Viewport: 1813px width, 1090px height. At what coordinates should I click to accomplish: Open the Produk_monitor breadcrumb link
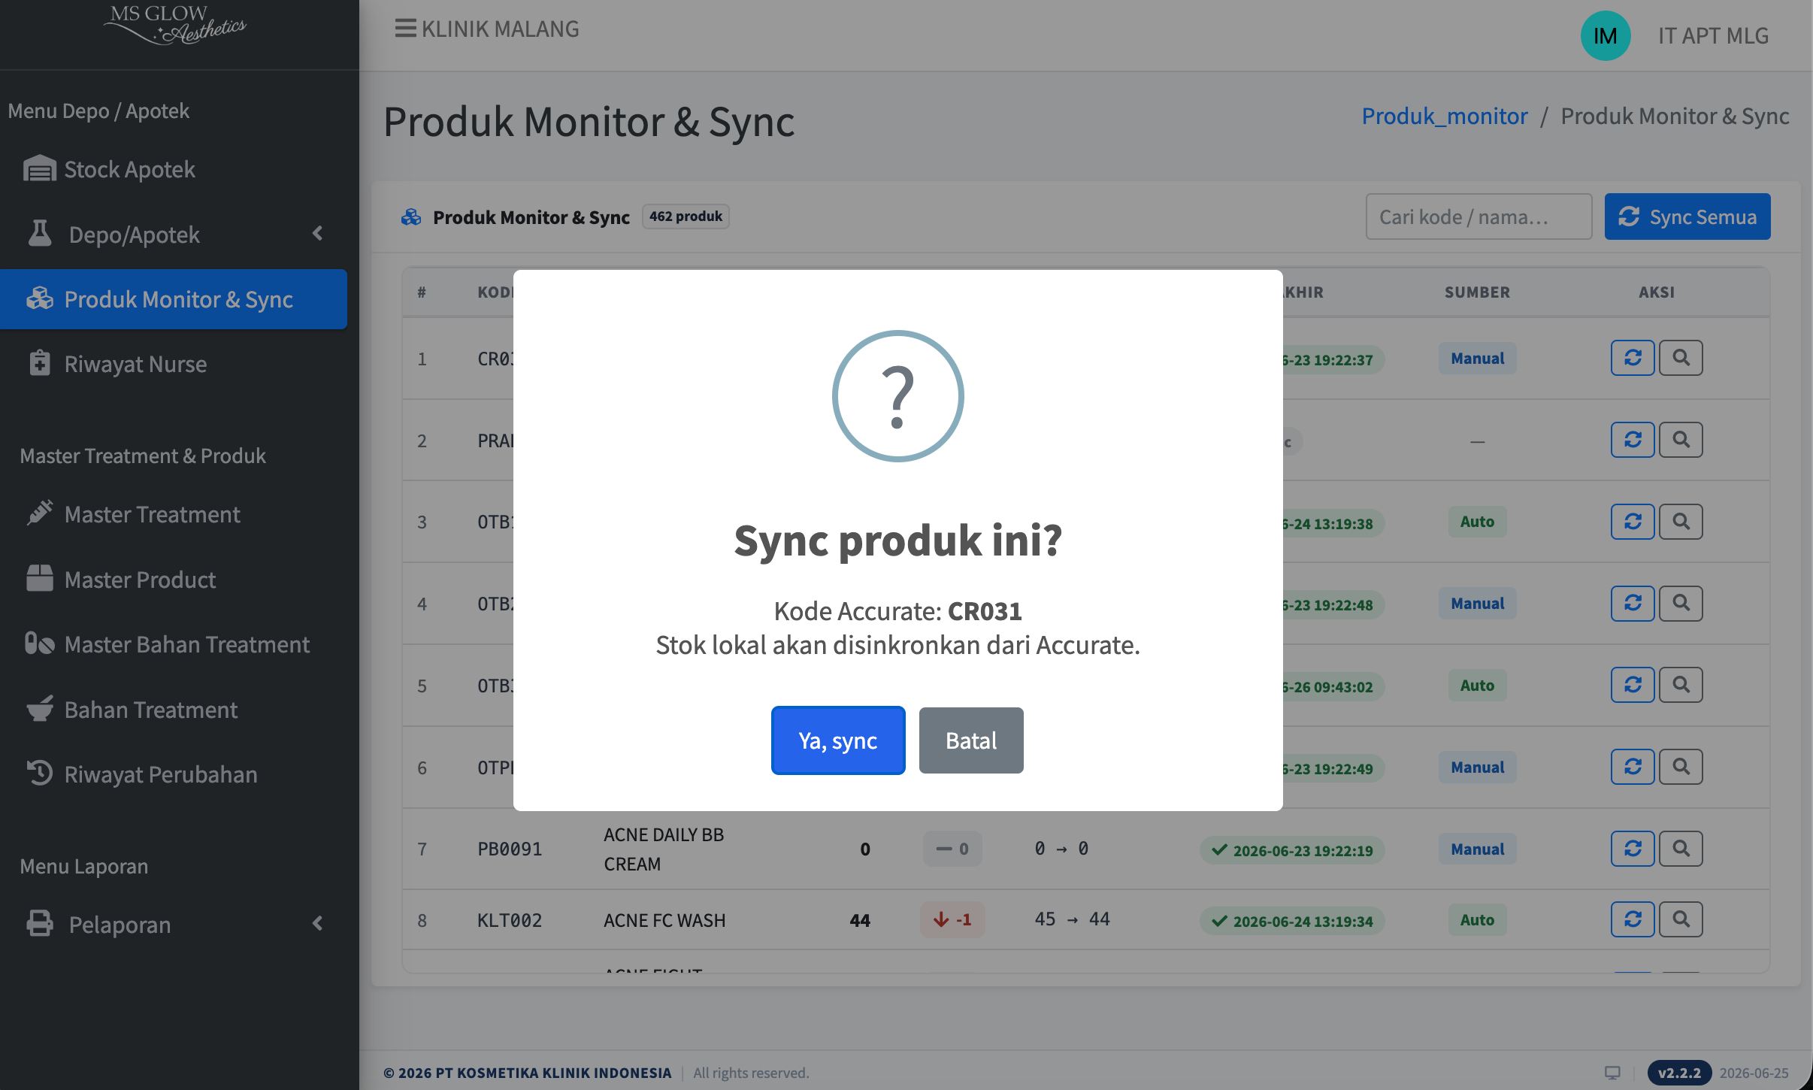1445,116
